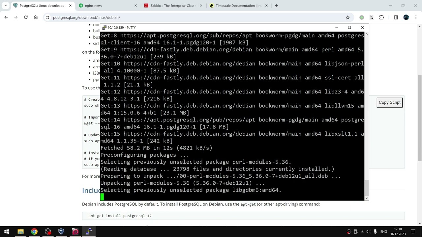
Task: Go back to the previous page in Chrome
Action: (x=6, y=17)
